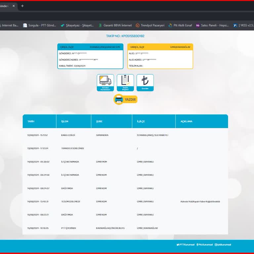Image resolution: width=254 pixels, height=254 pixels.
Task: Click the TAKİP NO KP05155830182 text
Action: (x=125, y=36)
